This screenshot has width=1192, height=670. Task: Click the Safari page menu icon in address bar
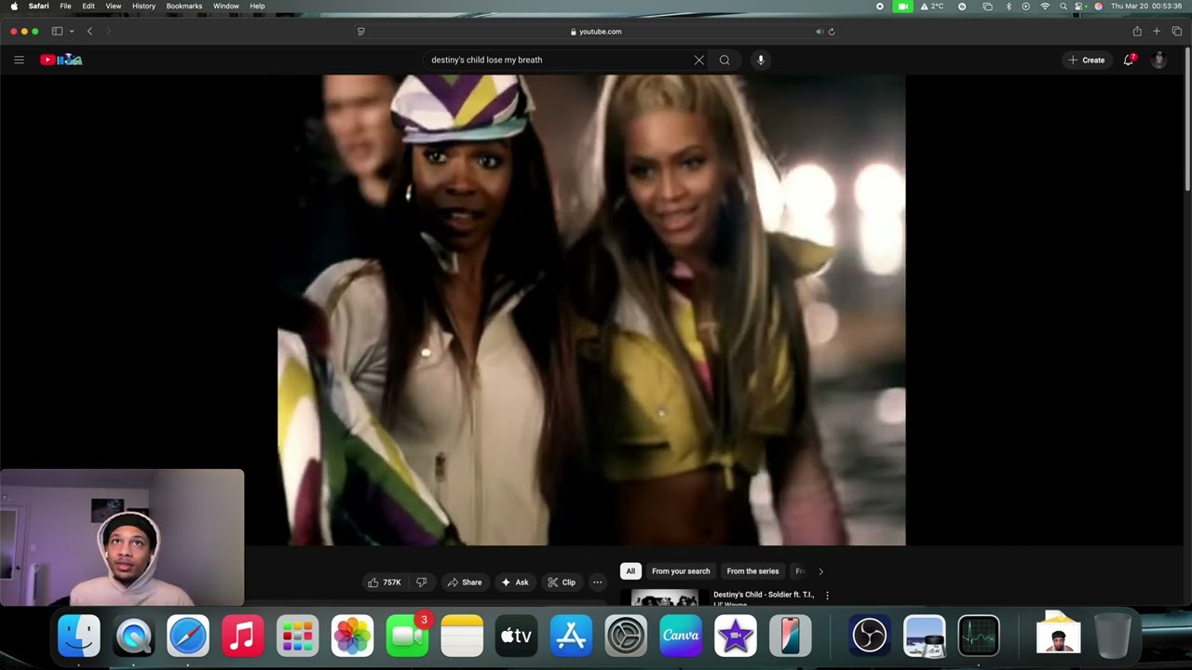coord(361,32)
